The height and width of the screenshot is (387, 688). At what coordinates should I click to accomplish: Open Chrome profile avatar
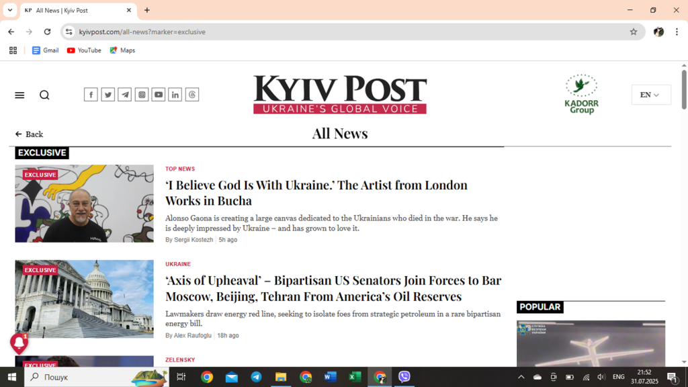coord(658,32)
